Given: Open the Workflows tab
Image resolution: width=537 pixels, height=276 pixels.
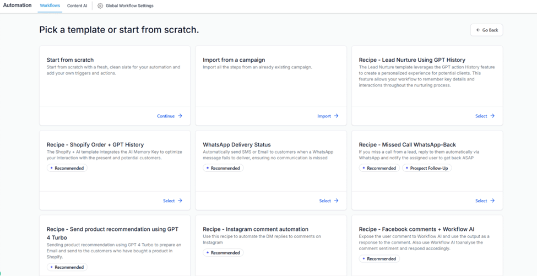Looking at the screenshot, I should pyautogui.click(x=50, y=6).
